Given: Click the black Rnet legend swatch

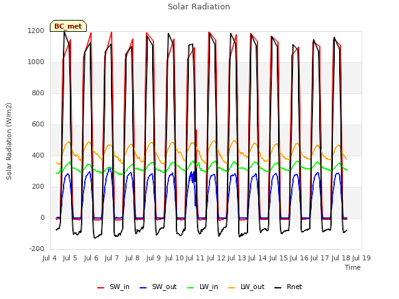Looking at the screenshot, I should point(278,288).
